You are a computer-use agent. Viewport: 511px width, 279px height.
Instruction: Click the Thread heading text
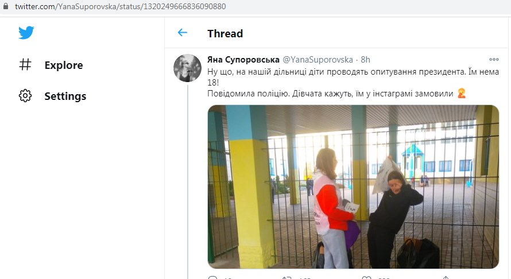coord(225,33)
